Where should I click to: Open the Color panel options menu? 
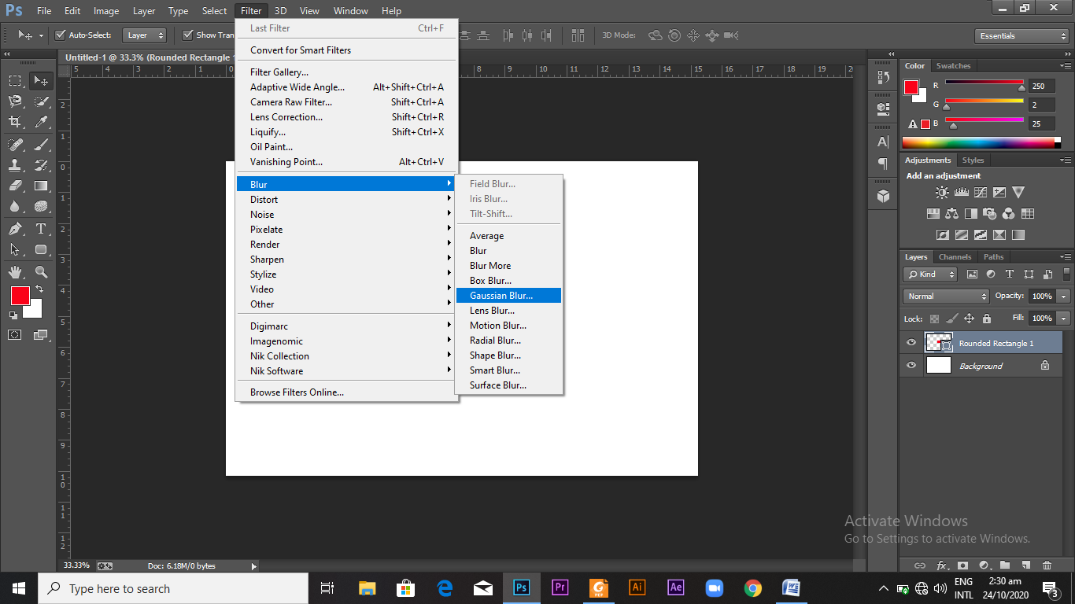tap(1066, 66)
